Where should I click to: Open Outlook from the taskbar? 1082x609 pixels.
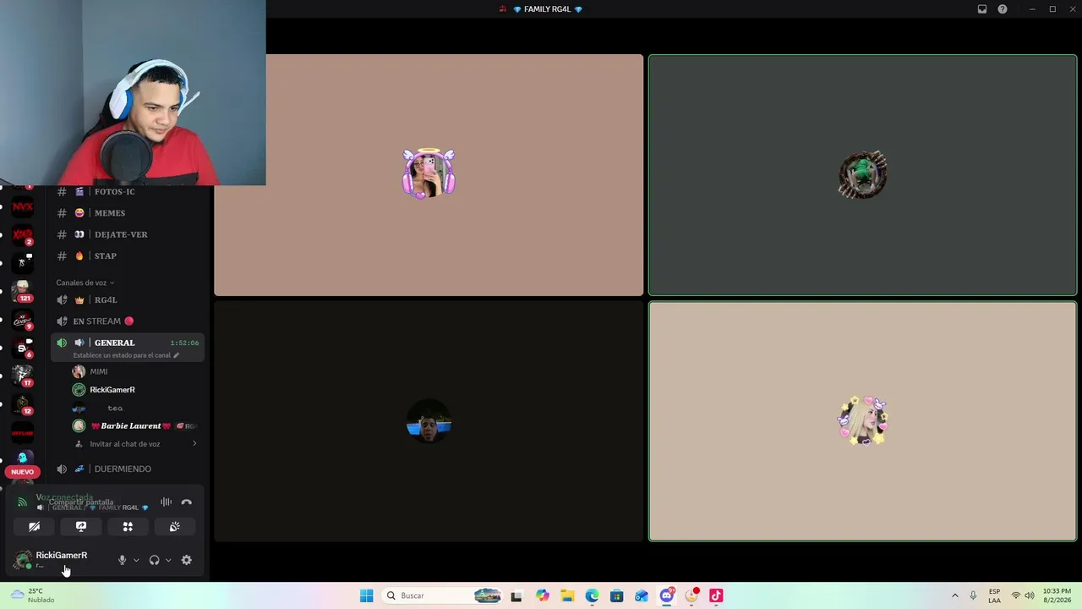coord(642,595)
